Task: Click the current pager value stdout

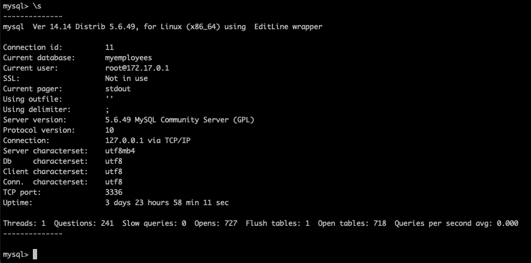Action: 118,89
